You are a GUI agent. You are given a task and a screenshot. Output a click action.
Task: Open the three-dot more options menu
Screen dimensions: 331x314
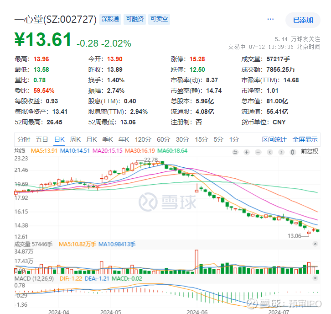pyautogui.click(x=270, y=19)
